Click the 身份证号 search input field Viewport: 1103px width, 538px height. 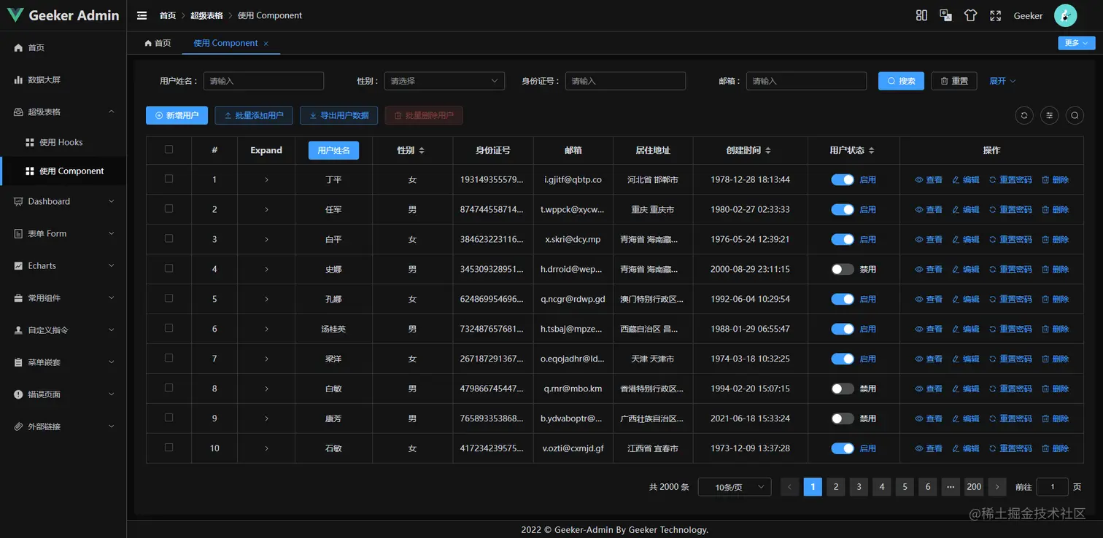(625, 81)
